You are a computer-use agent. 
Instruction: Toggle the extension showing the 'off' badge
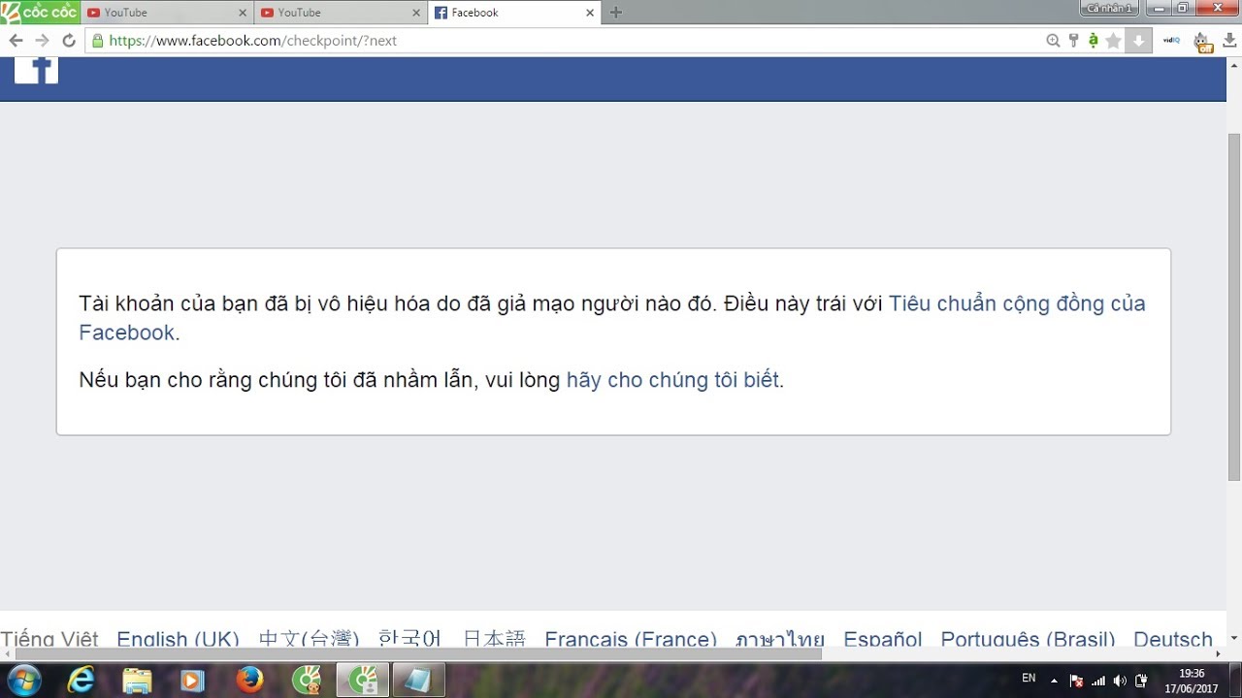click(x=1202, y=42)
